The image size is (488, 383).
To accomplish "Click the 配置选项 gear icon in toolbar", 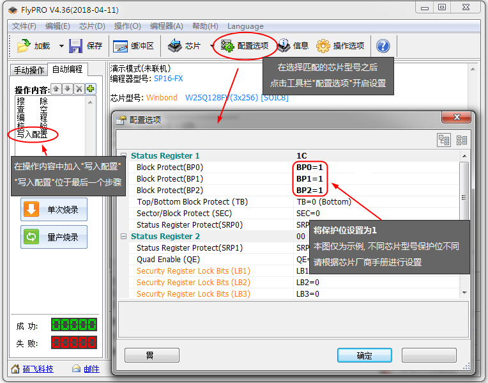I will [227, 46].
